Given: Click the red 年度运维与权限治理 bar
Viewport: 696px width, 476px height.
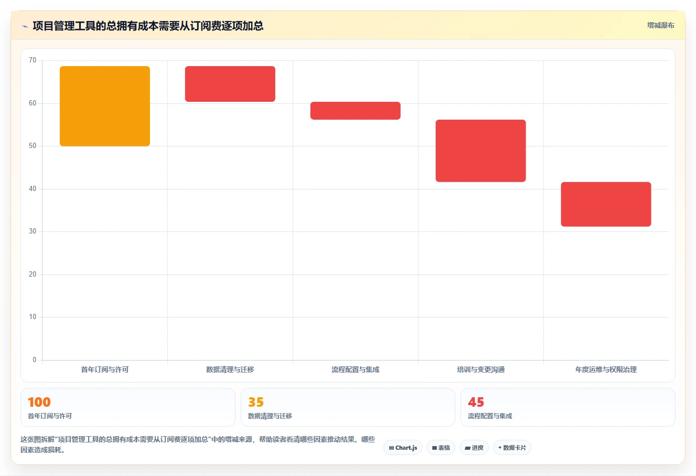Looking at the screenshot, I should click(606, 204).
